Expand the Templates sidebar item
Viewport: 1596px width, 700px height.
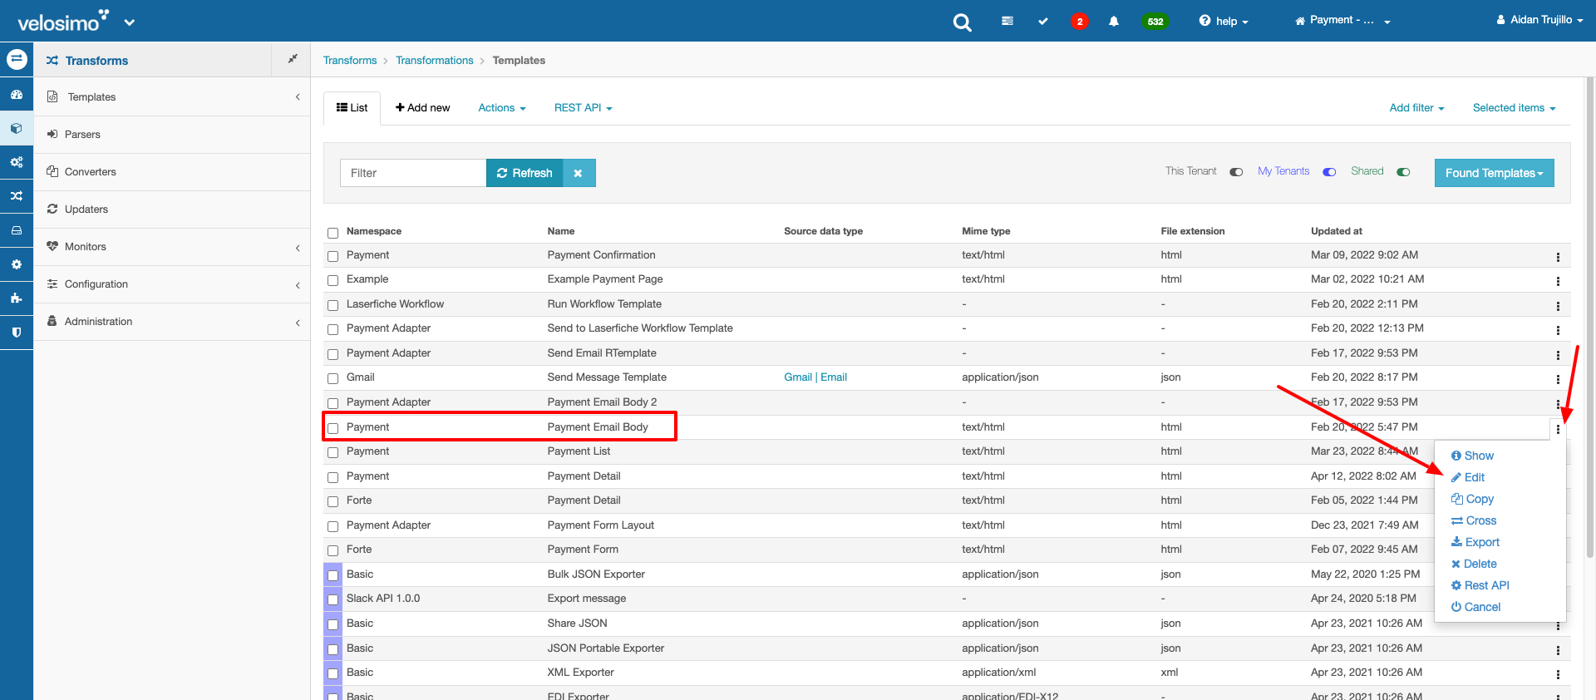(x=172, y=96)
